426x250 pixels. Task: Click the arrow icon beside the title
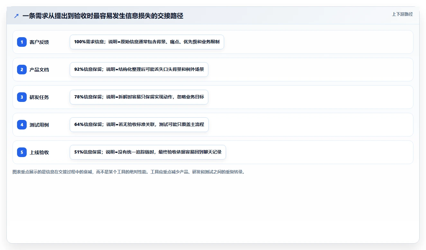tap(16, 16)
